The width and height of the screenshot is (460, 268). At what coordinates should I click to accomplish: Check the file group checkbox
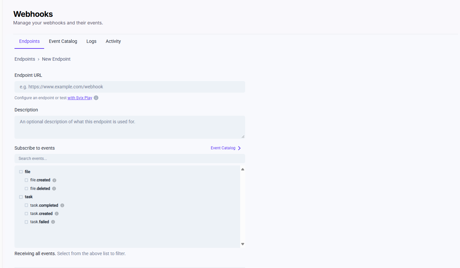21,172
